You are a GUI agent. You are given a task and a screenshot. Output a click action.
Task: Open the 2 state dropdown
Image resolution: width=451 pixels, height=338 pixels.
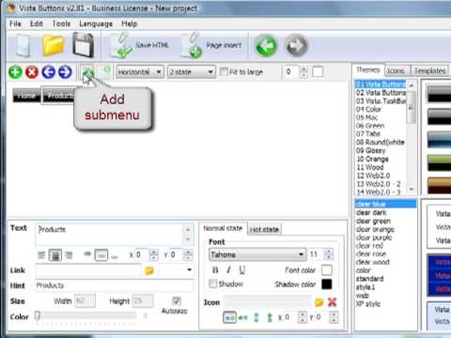[x=192, y=72]
